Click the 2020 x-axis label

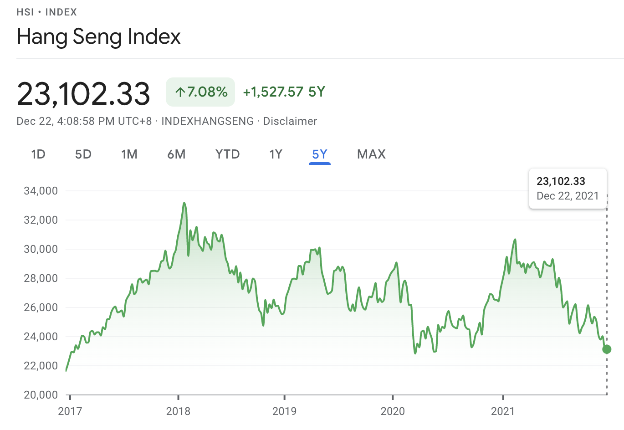pyautogui.click(x=393, y=411)
